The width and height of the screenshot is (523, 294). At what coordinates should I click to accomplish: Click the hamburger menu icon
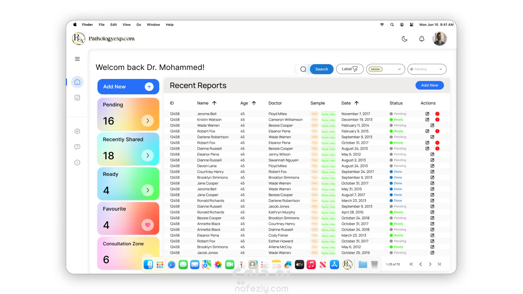click(x=77, y=59)
